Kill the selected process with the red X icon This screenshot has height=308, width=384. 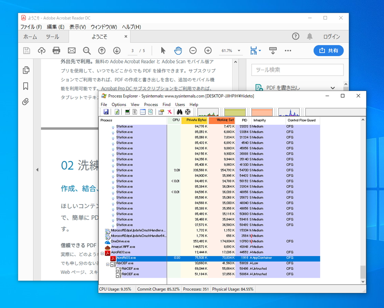pos(169,111)
